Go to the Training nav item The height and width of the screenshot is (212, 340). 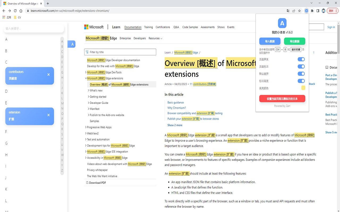(x=148, y=27)
